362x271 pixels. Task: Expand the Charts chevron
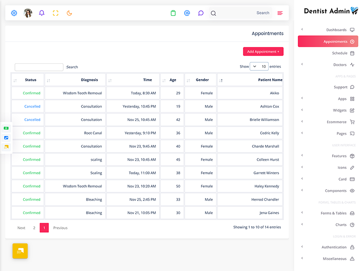pos(302,224)
